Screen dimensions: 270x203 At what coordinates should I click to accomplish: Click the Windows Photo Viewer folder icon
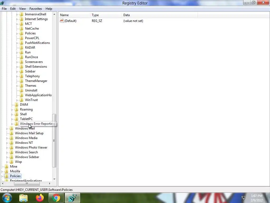[x=12, y=147]
